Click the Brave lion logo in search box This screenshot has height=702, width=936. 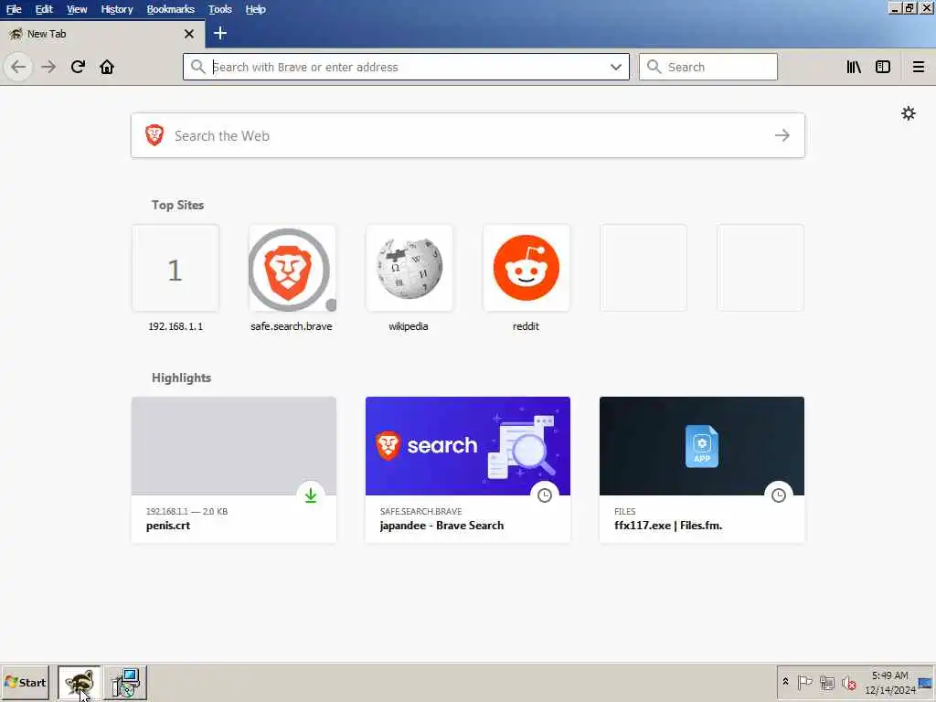click(x=154, y=135)
